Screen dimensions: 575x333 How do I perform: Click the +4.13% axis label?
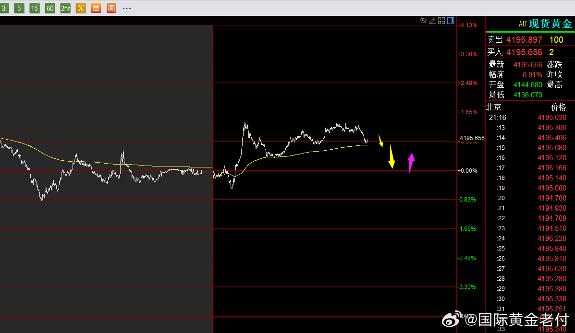coord(467,25)
